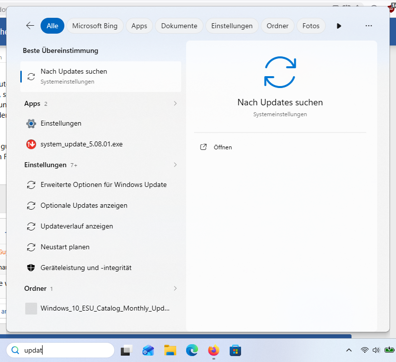This screenshot has height=362, width=396.
Task: Launch Outlook from the taskbar
Action: (x=148, y=351)
